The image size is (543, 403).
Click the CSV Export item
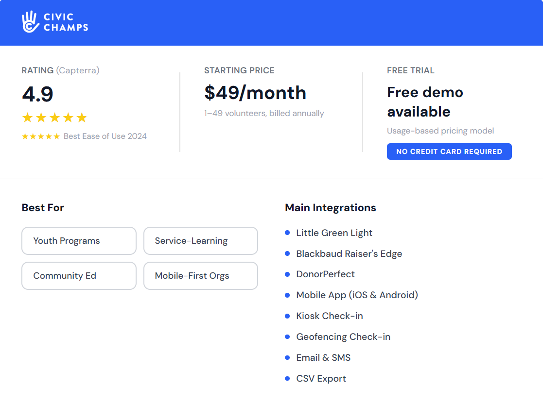pyautogui.click(x=321, y=378)
